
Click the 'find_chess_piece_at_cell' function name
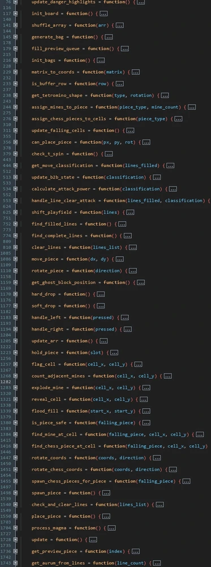click(63, 446)
